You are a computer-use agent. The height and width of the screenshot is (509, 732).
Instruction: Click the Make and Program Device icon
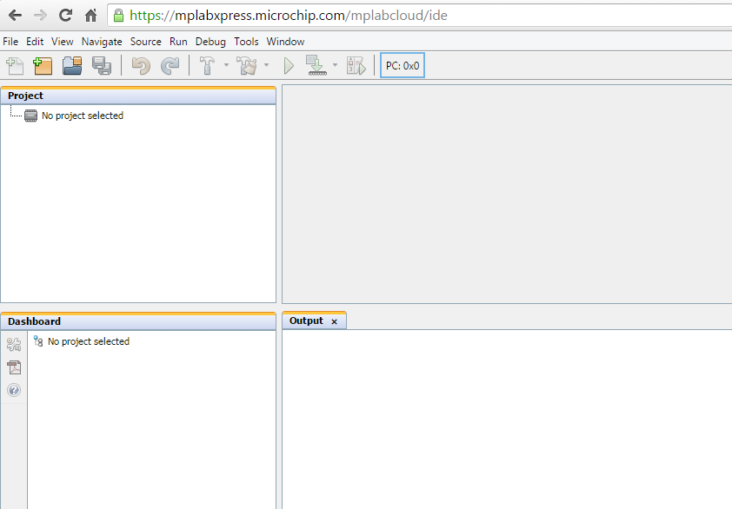316,66
